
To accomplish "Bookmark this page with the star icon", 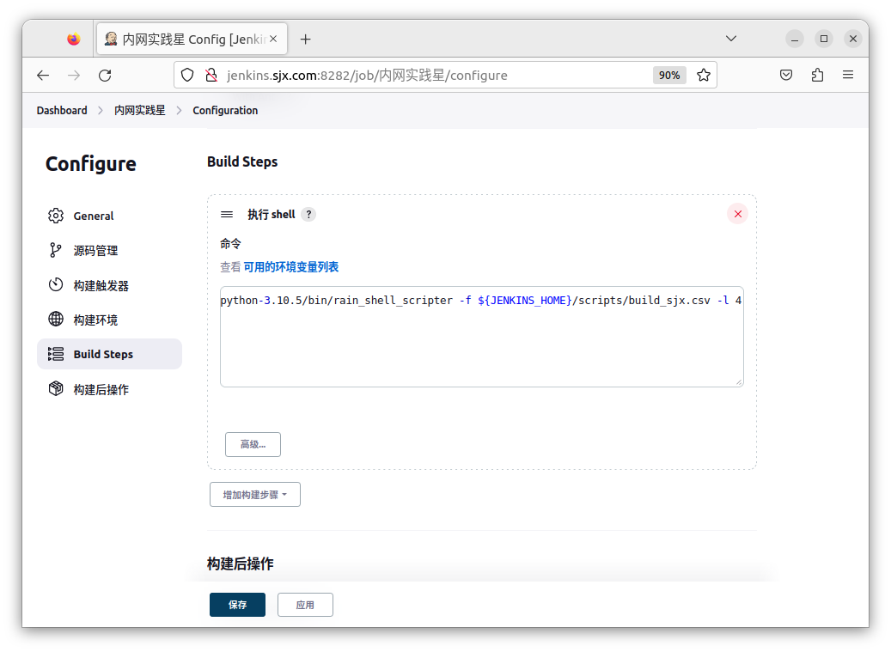I will [x=704, y=75].
